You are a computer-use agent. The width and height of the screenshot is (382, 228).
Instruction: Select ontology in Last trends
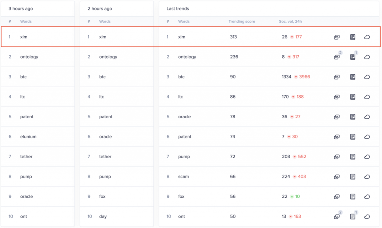point(187,57)
